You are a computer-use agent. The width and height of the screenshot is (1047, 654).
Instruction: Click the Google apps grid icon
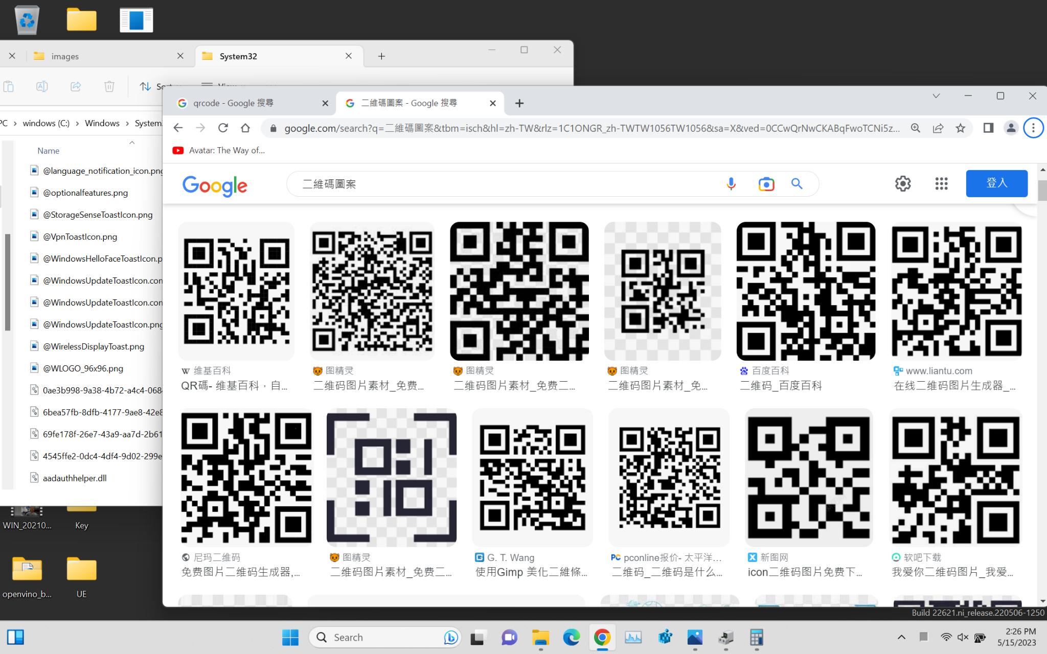point(941,184)
